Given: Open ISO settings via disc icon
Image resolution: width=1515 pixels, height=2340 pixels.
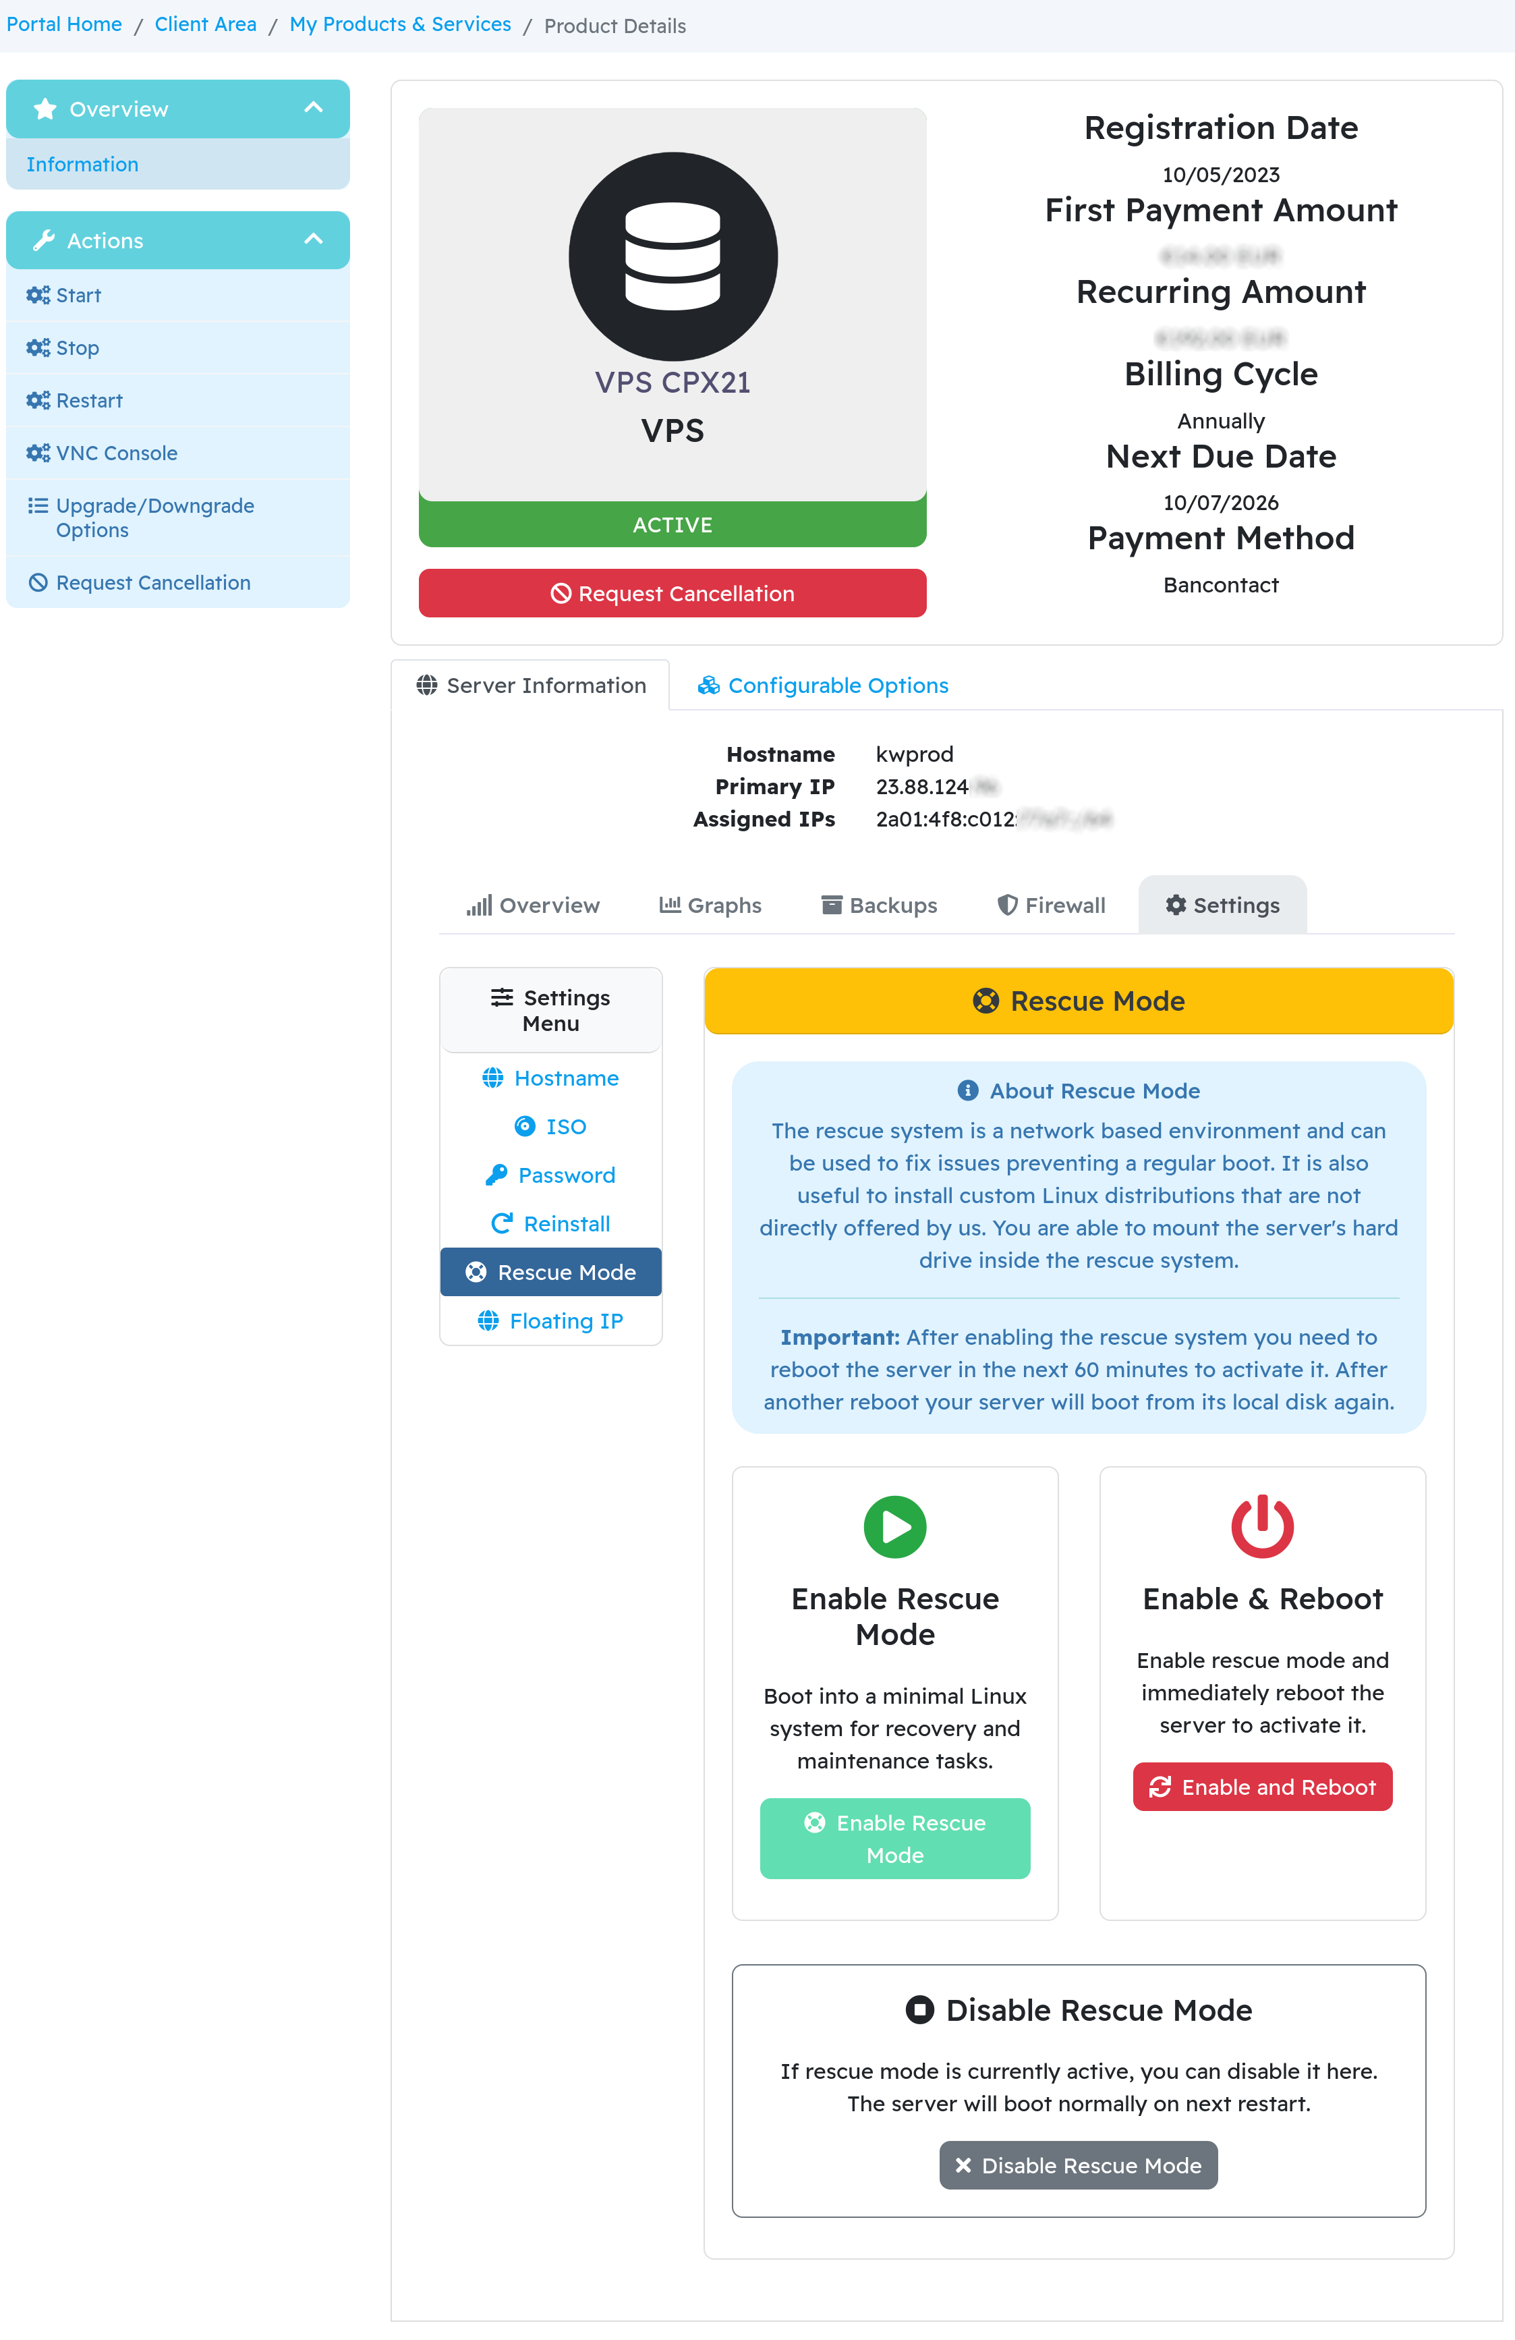Looking at the screenshot, I should [525, 1125].
